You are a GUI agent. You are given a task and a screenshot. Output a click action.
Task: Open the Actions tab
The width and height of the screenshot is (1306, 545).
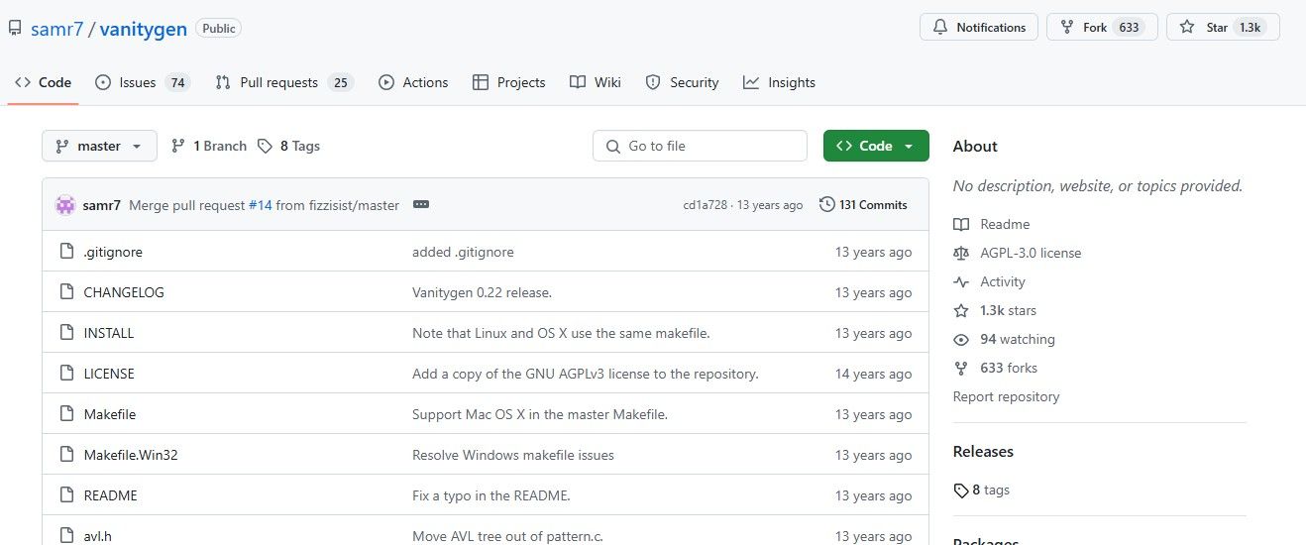[x=413, y=82]
